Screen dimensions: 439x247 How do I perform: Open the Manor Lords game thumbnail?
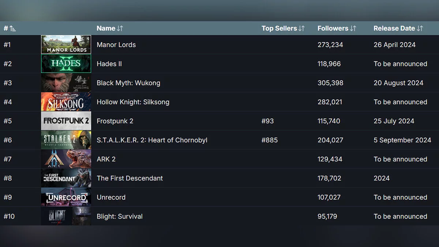(x=66, y=45)
